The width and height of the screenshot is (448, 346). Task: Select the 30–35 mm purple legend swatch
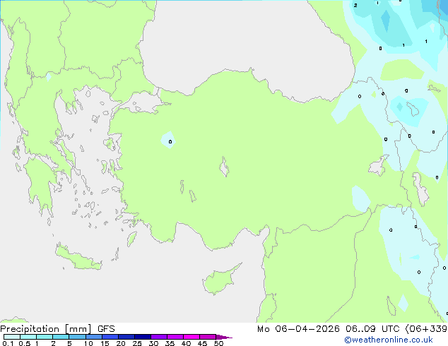click(x=159, y=337)
